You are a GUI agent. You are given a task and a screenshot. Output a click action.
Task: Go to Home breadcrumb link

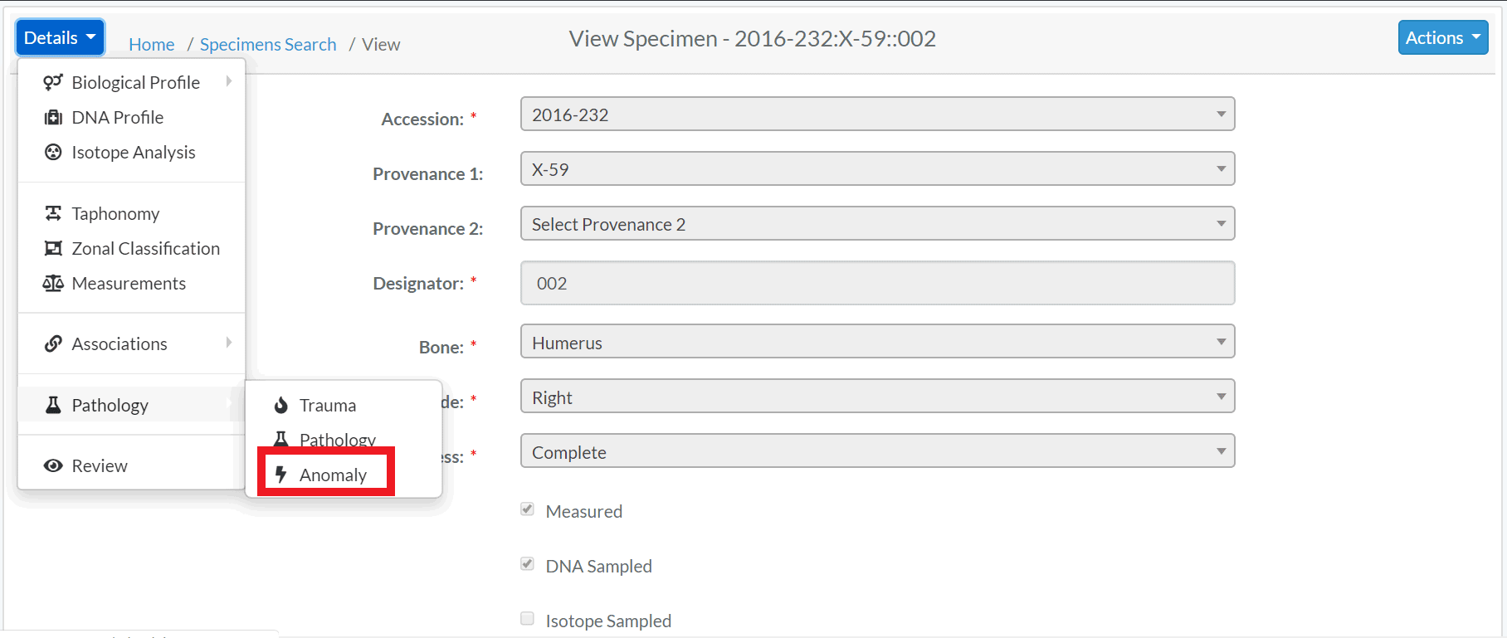point(151,44)
